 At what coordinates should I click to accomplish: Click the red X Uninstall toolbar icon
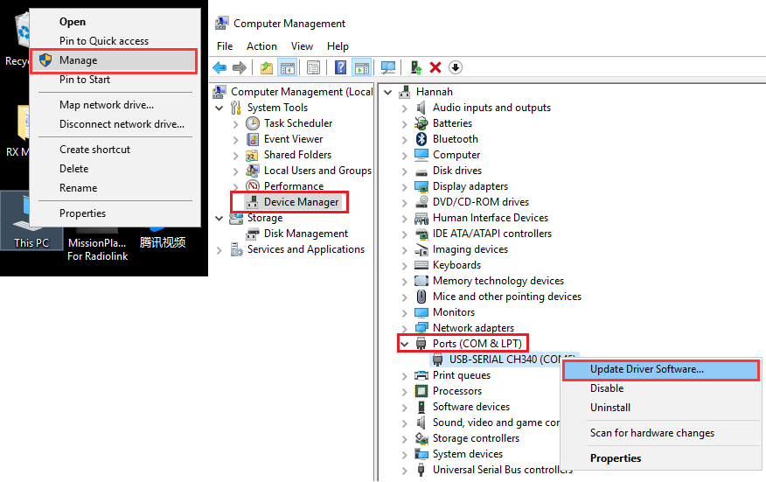click(x=435, y=68)
